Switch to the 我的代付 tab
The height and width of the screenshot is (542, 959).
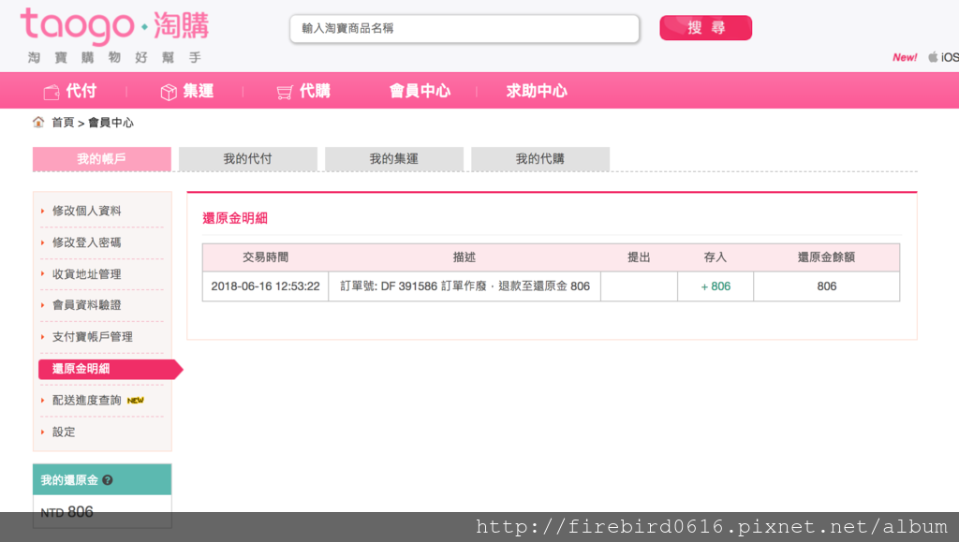[247, 159]
